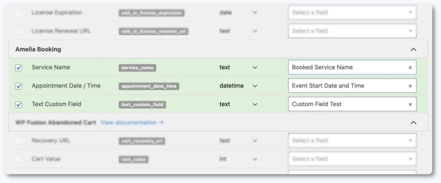Remove the Custom Field Test selection
441x183 pixels.
click(x=410, y=104)
